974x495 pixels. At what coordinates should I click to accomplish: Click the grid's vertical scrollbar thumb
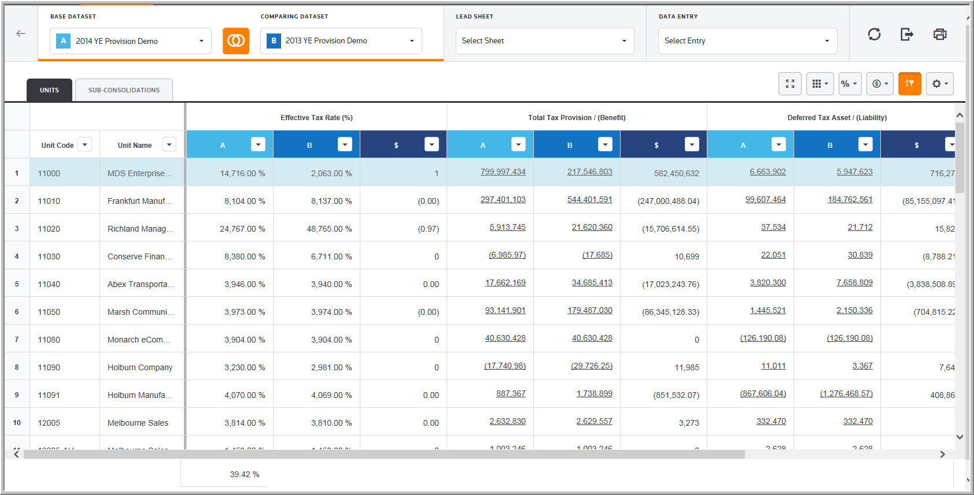click(x=960, y=157)
